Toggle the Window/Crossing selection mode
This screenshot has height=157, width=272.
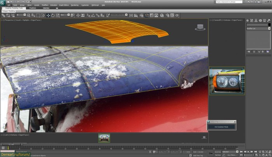(x=43, y=15)
